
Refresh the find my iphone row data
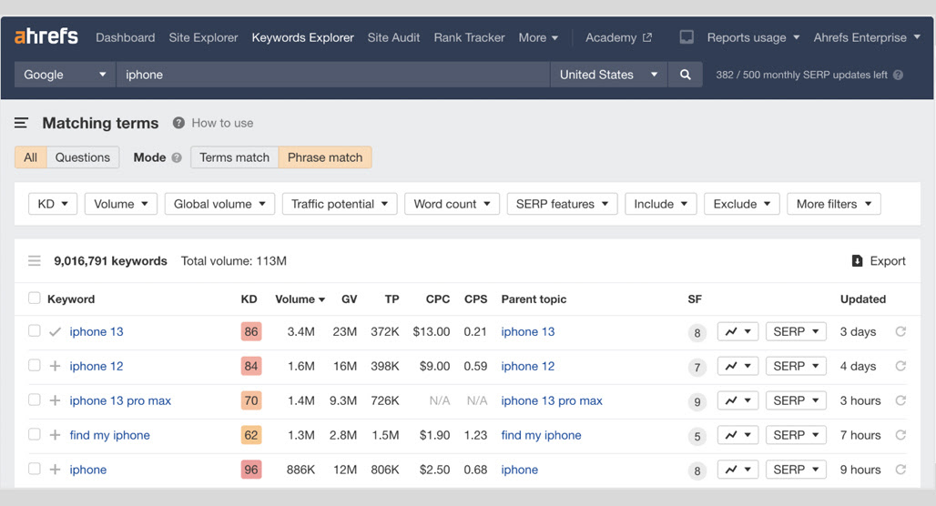tap(900, 435)
